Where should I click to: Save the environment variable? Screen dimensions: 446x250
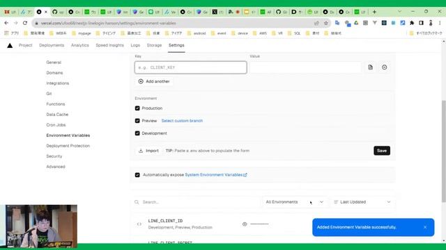coord(382,151)
